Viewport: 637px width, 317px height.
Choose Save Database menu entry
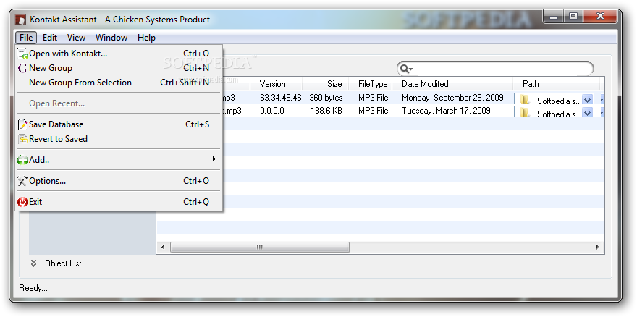tap(119, 124)
